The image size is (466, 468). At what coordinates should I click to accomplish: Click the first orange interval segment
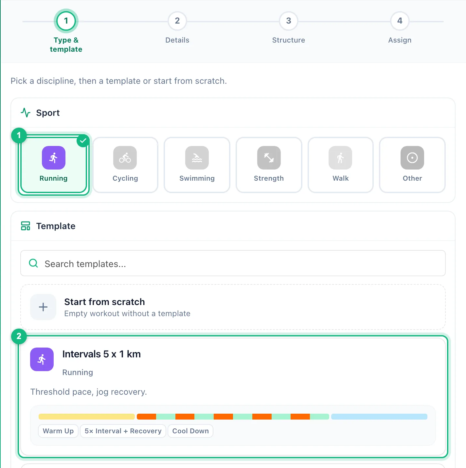point(146,417)
